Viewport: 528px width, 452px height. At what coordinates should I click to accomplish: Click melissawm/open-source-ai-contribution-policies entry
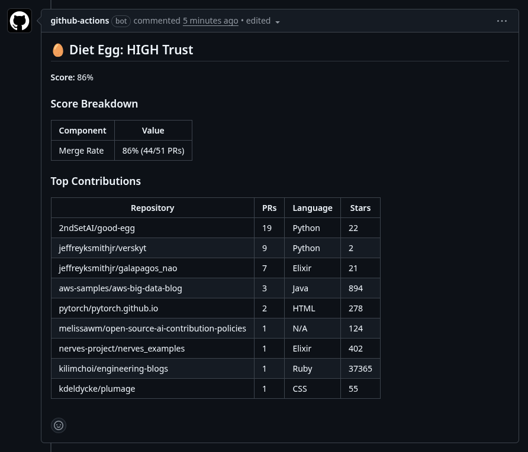152,329
